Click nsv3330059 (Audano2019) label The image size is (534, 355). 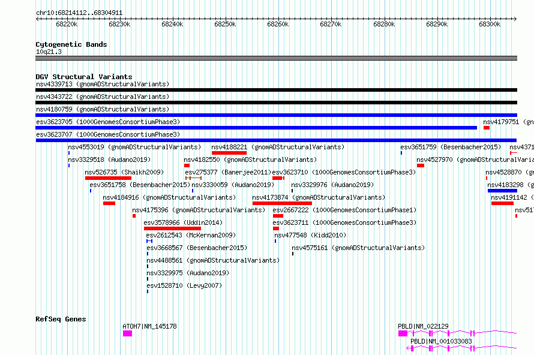(x=233, y=185)
